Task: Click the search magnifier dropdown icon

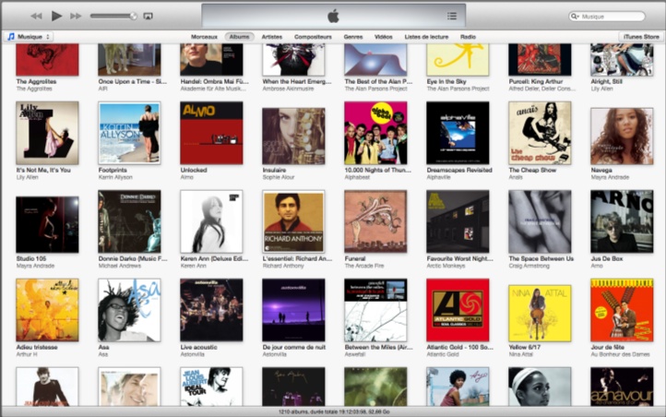Action: [x=575, y=16]
